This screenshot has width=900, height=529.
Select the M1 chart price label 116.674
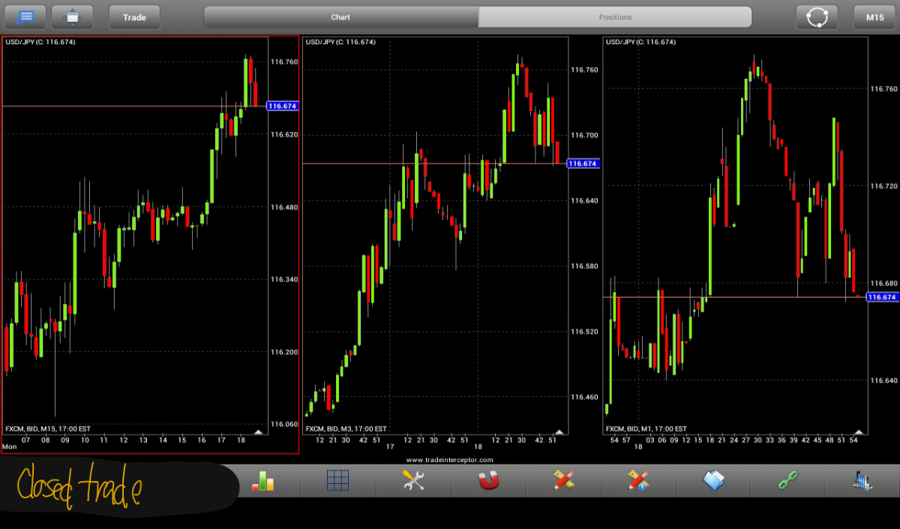pos(881,297)
